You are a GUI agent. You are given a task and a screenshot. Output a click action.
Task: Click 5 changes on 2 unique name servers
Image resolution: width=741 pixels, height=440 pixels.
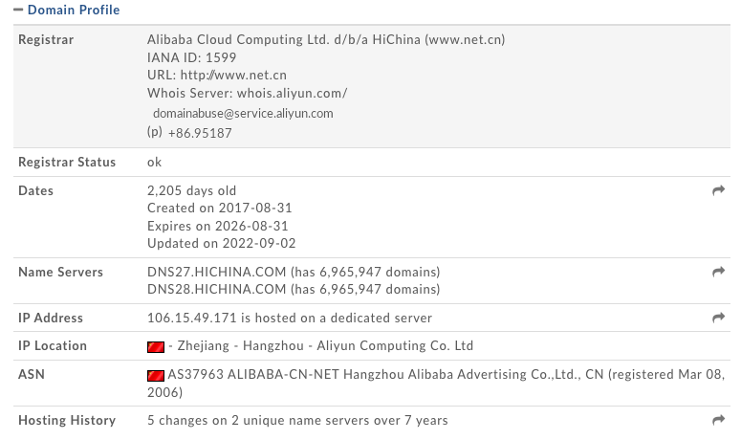[x=297, y=420]
